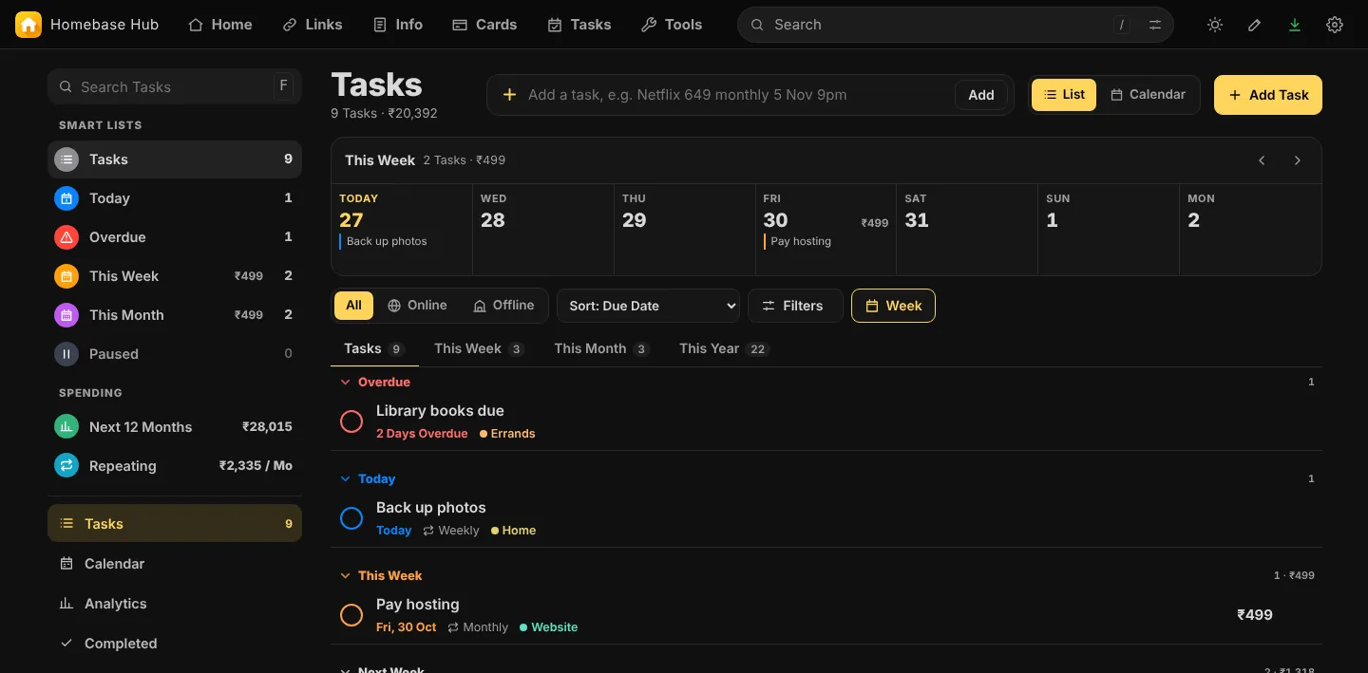The width and height of the screenshot is (1368, 673).
Task: Click the yellow Add Task button
Action: pos(1268,95)
